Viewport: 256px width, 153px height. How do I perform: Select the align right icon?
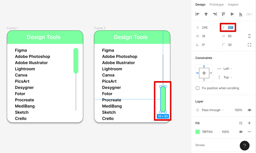pyautogui.click(x=215, y=14)
